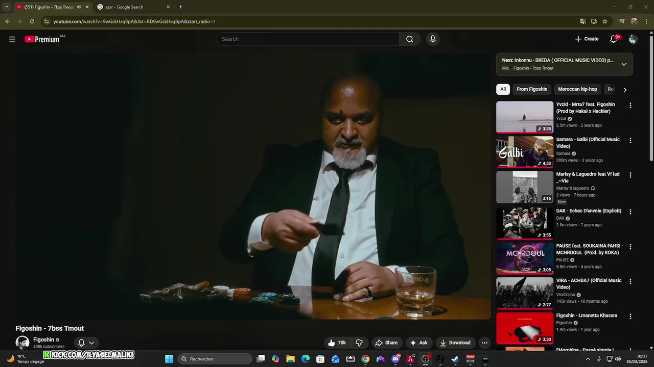
Task: Open Chrome tab search dropdown
Action: (x=7, y=7)
